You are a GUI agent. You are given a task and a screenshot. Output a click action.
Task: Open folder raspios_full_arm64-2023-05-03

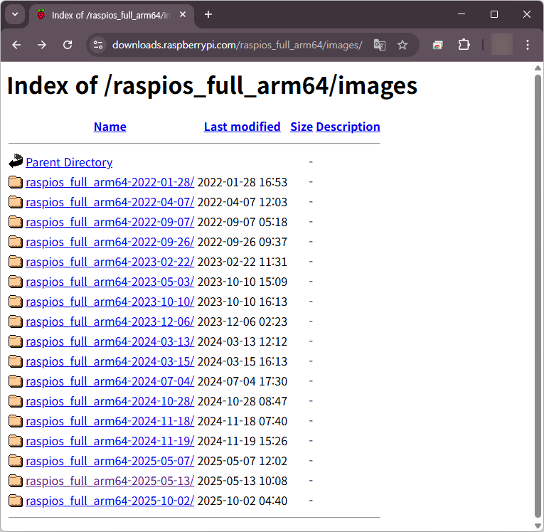[110, 282]
